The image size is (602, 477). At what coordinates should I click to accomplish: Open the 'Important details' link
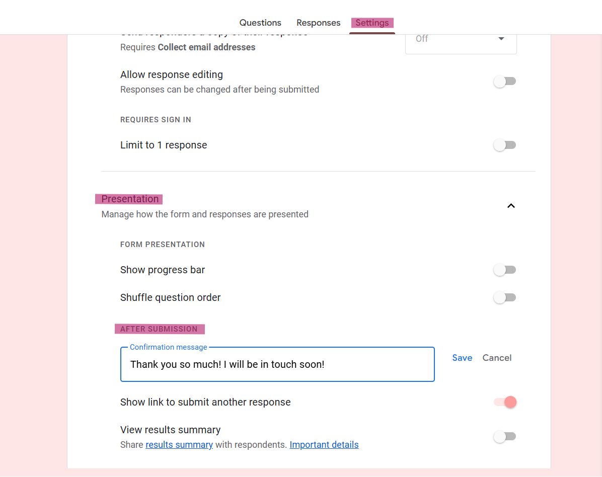pos(324,445)
